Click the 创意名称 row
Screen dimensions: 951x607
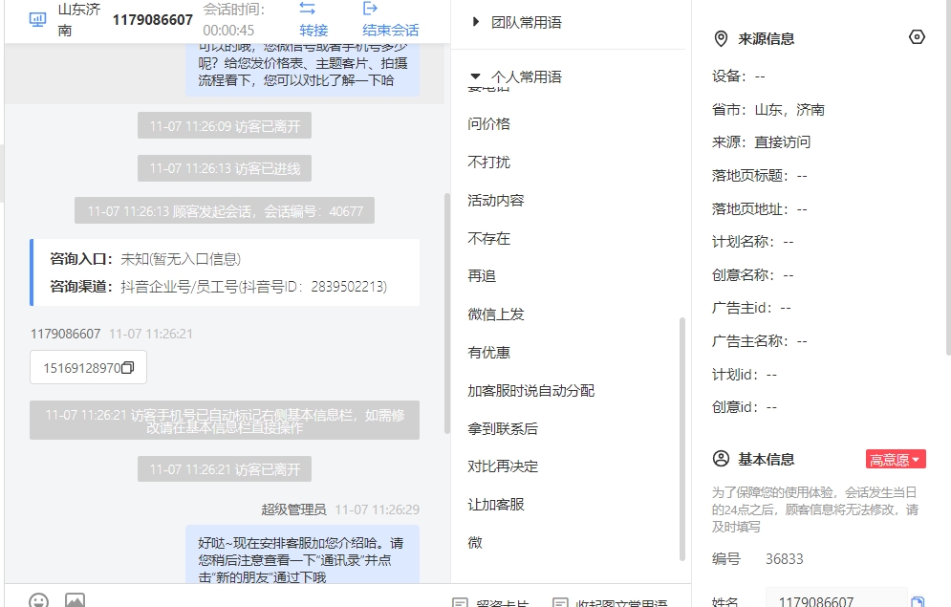752,275
